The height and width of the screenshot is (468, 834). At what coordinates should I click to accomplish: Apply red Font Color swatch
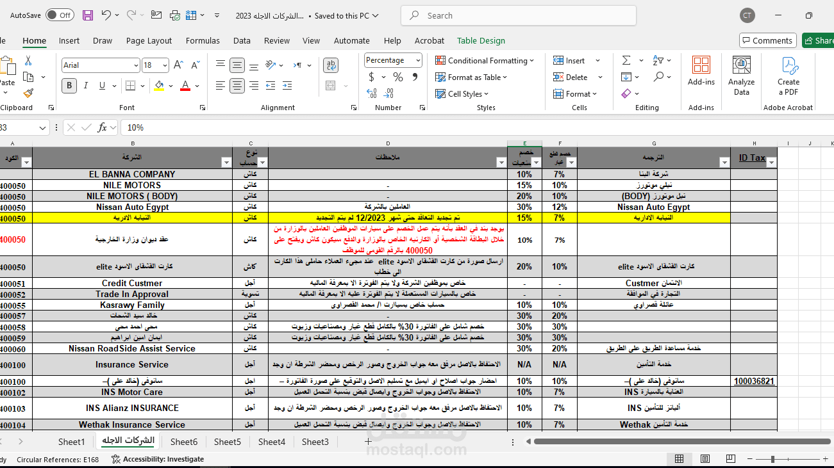185,86
